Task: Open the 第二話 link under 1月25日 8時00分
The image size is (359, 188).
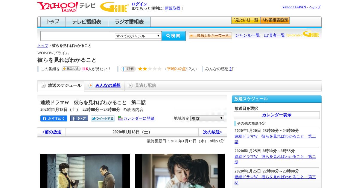Action: point(275,159)
